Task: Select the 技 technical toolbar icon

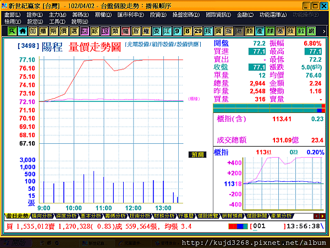Action: click(290, 31)
